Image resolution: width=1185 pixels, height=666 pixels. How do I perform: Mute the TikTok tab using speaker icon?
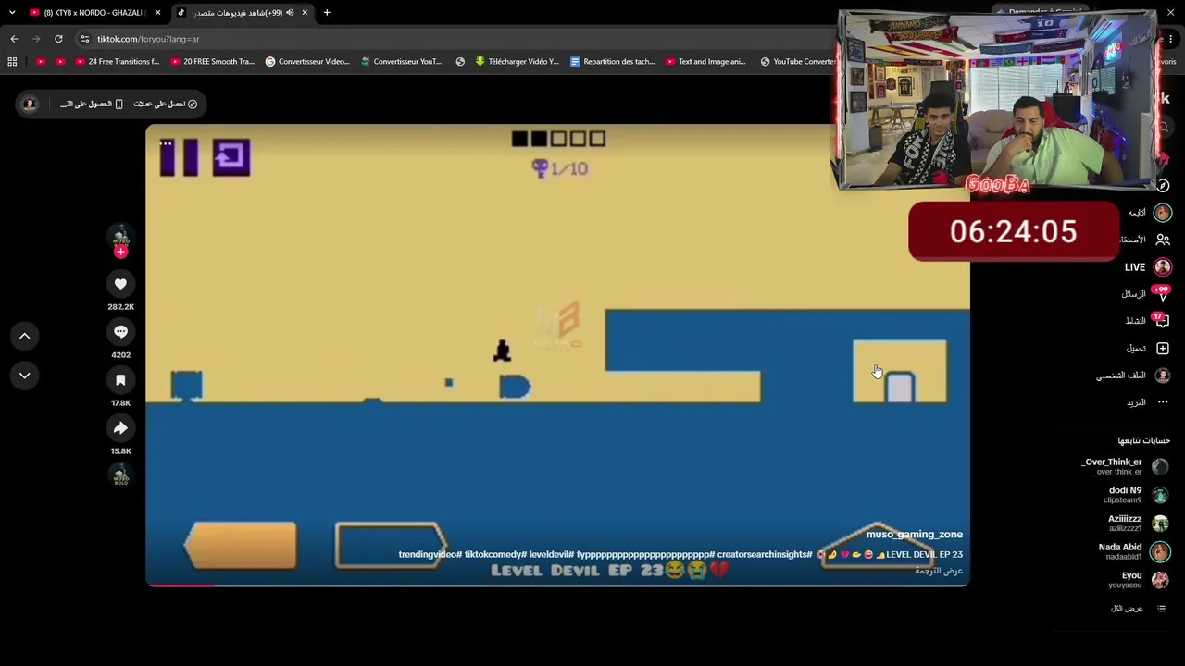click(290, 13)
